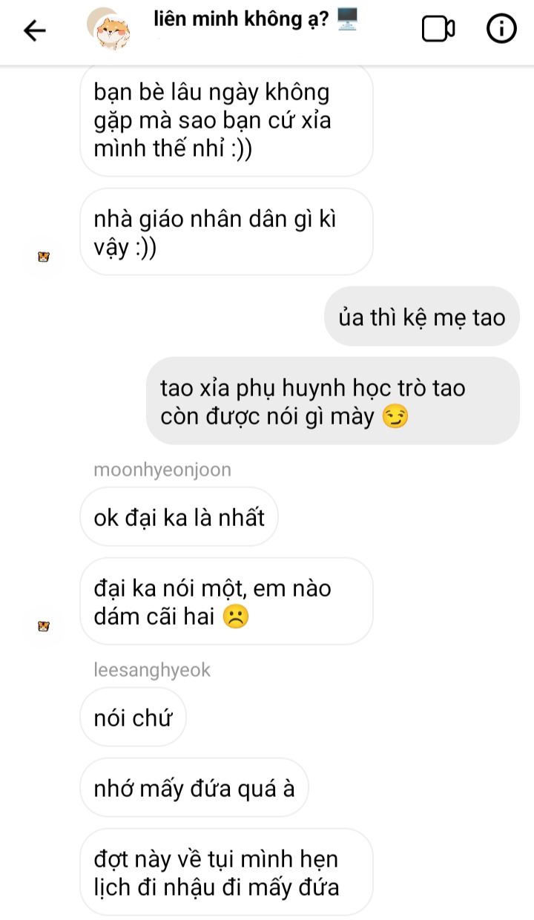Tap the smirking emoji in the gray message

click(395, 417)
